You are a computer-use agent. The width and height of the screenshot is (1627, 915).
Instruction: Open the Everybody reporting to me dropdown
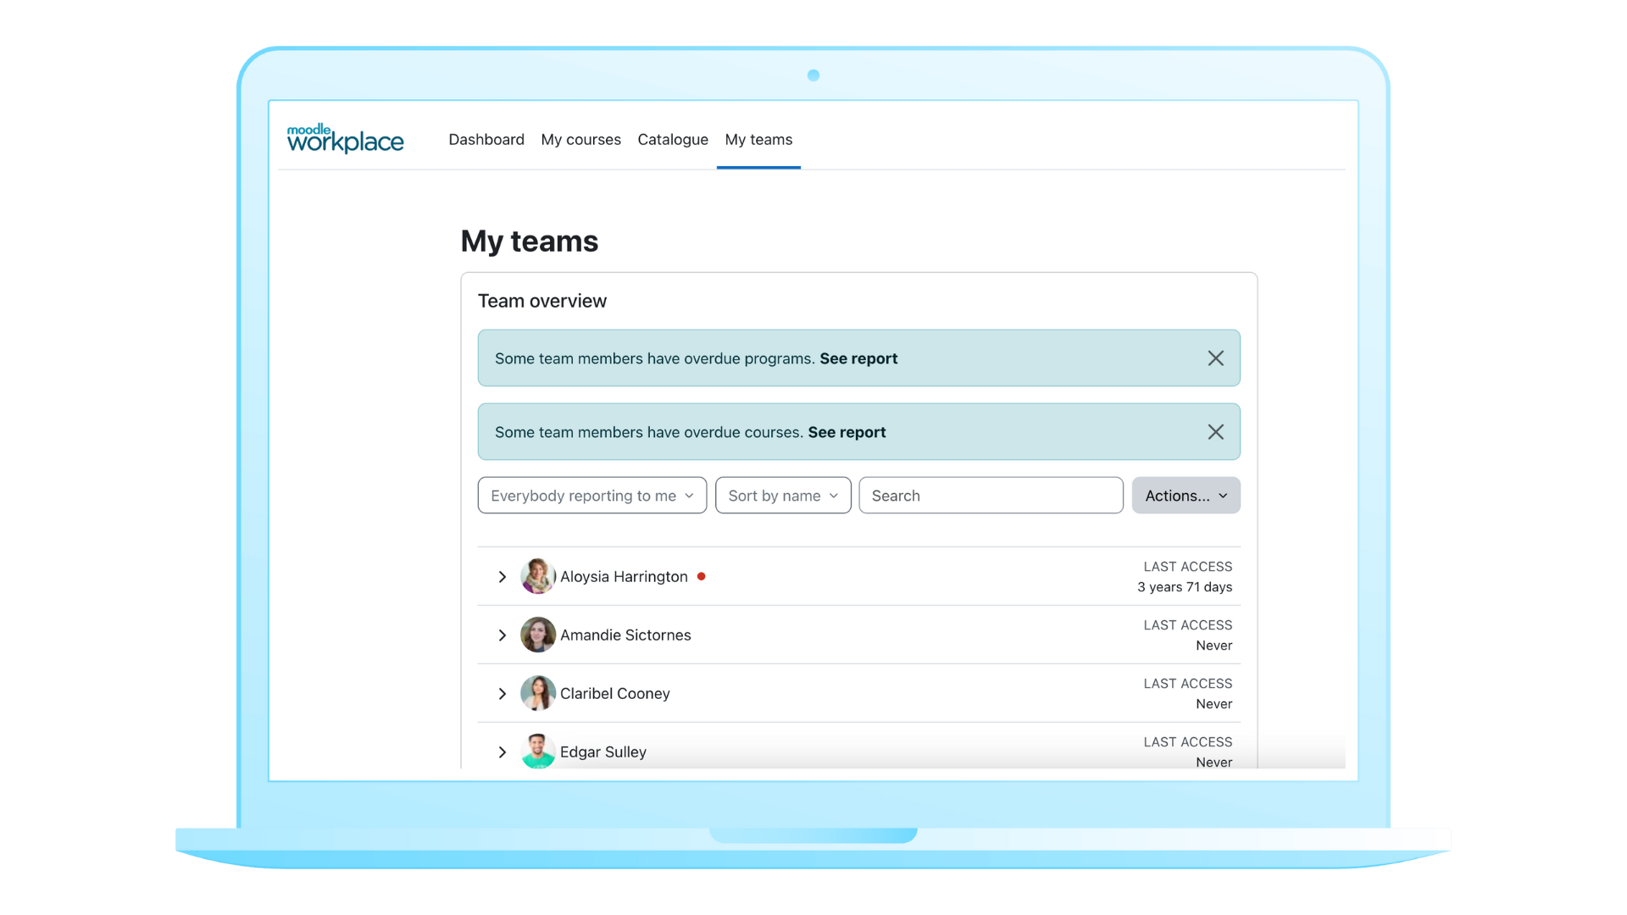(591, 496)
